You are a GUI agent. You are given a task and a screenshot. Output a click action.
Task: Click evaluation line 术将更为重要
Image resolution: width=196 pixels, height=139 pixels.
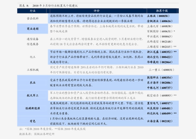click(x=60, y=114)
